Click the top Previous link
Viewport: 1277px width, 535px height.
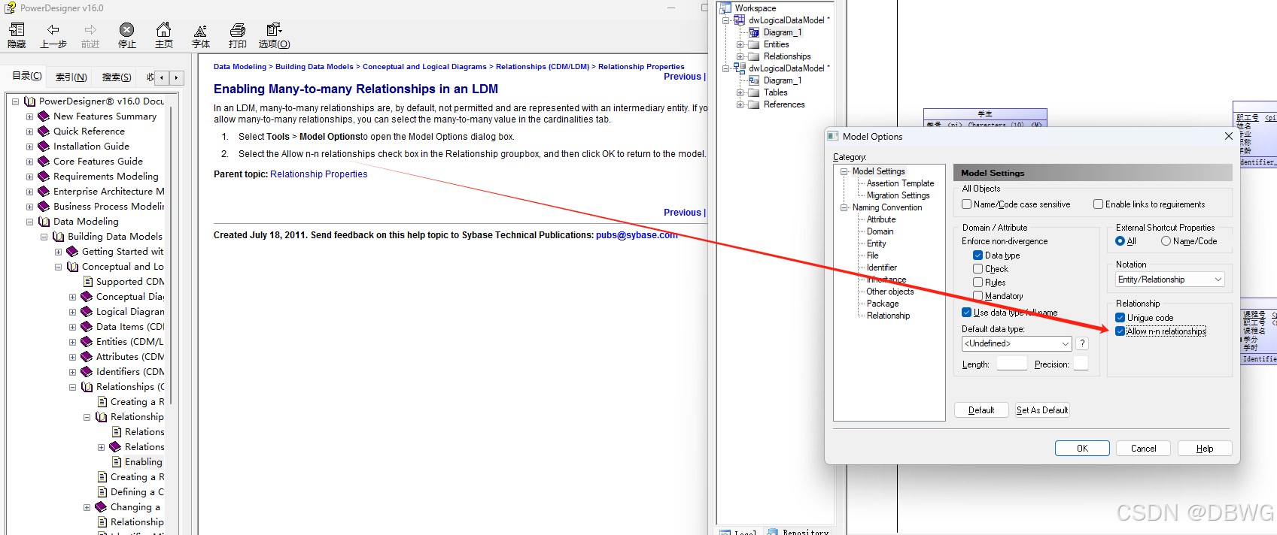tap(682, 77)
